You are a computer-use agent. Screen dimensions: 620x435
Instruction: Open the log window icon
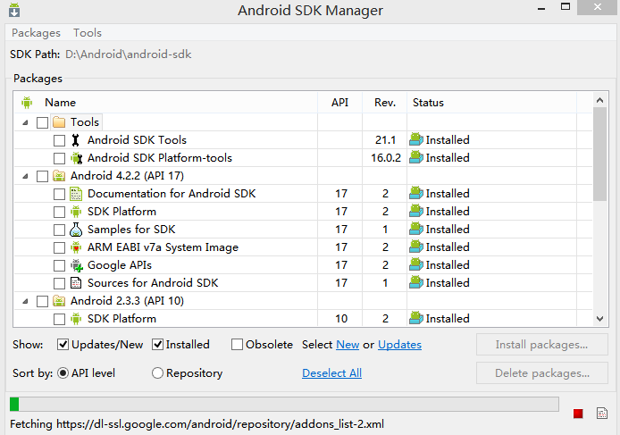coord(601,413)
